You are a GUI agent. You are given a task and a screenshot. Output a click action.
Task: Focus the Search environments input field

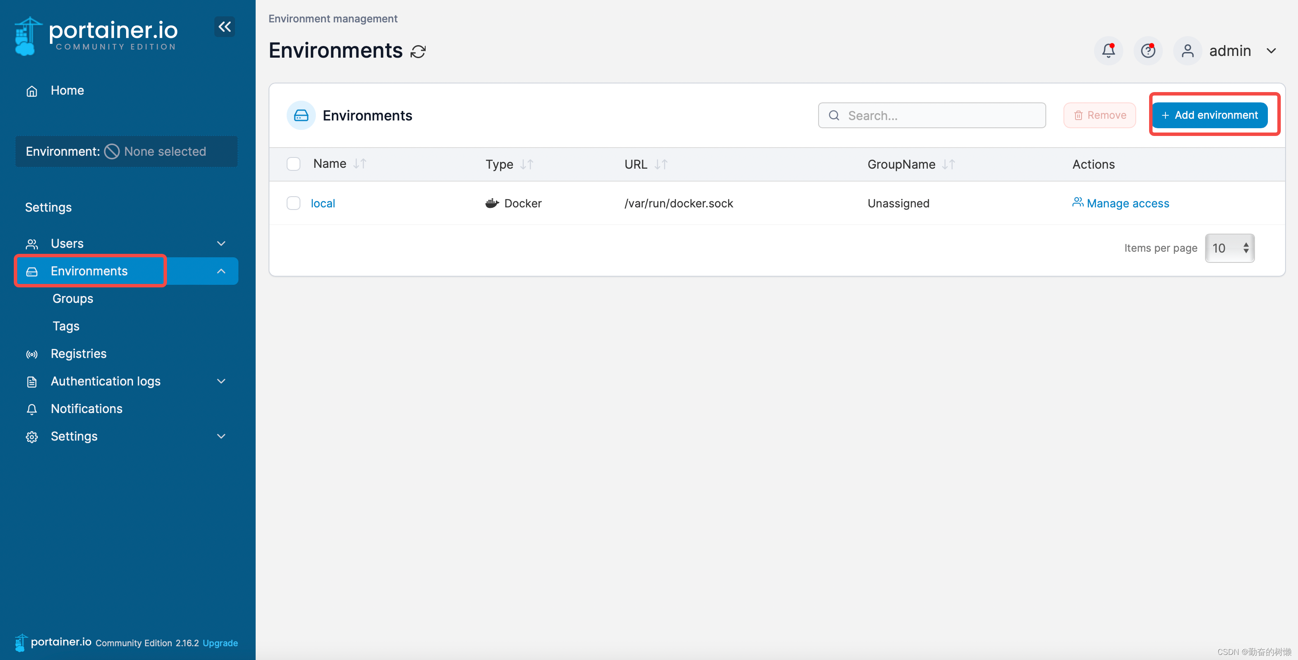[x=932, y=115]
